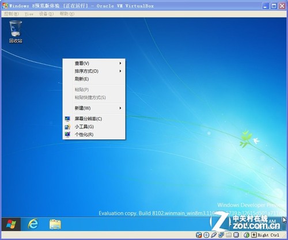The width and height of the screenshot is (288, 240).
Task: Expand the 新建(W) submenu arrow
Action: [x=120, y=108]
